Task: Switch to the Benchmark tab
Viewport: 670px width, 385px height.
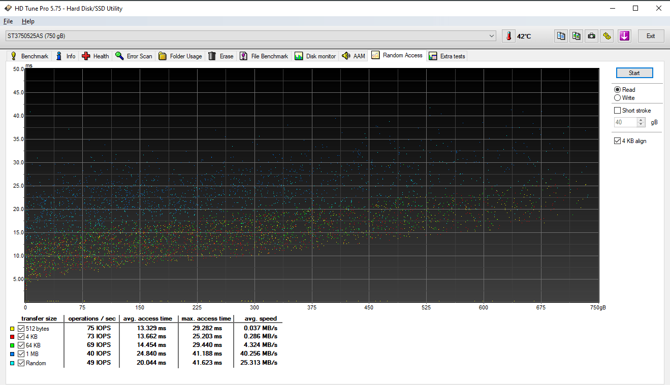Action: click(x=29, y=56)
